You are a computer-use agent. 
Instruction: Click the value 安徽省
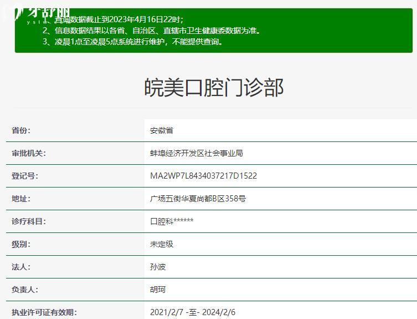[162, 130]
